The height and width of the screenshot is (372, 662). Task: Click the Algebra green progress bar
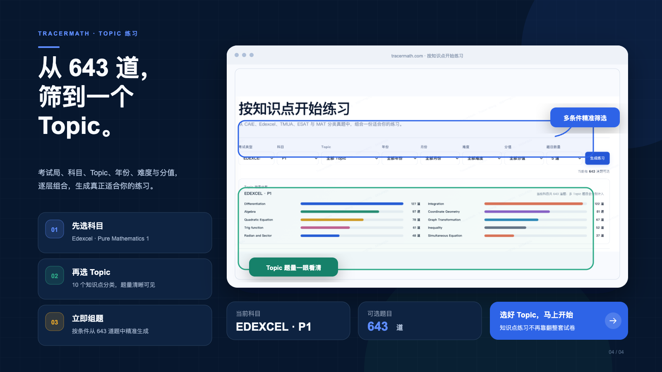coord(352,212)
